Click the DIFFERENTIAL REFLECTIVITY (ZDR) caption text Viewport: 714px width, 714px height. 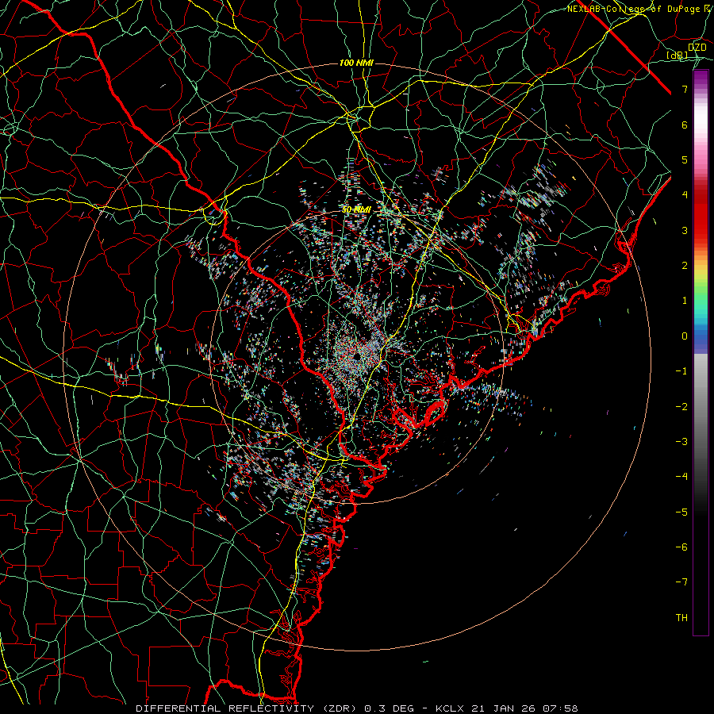click(248, 708)
